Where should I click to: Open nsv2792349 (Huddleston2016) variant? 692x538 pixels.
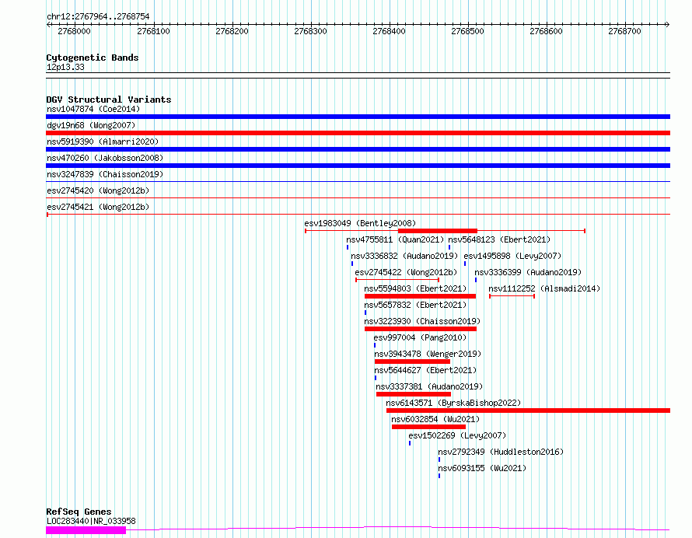[501, 452]
